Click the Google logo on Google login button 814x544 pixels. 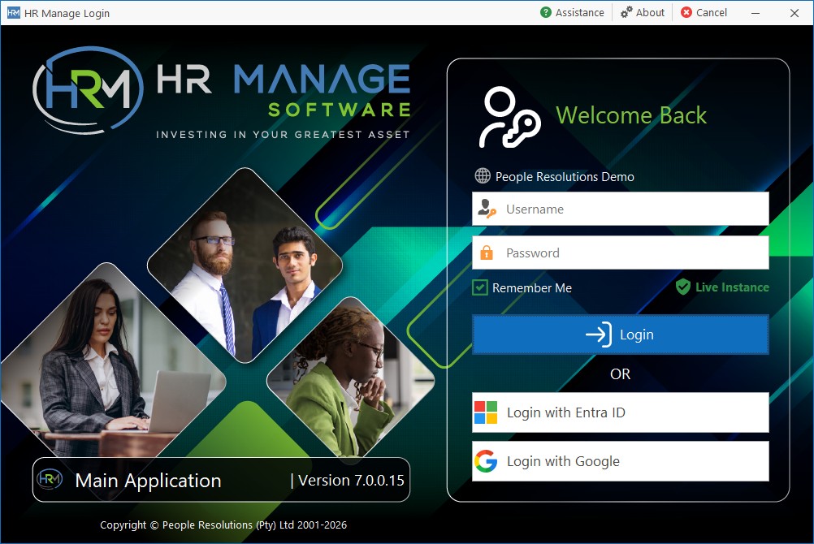coord(486,461)
